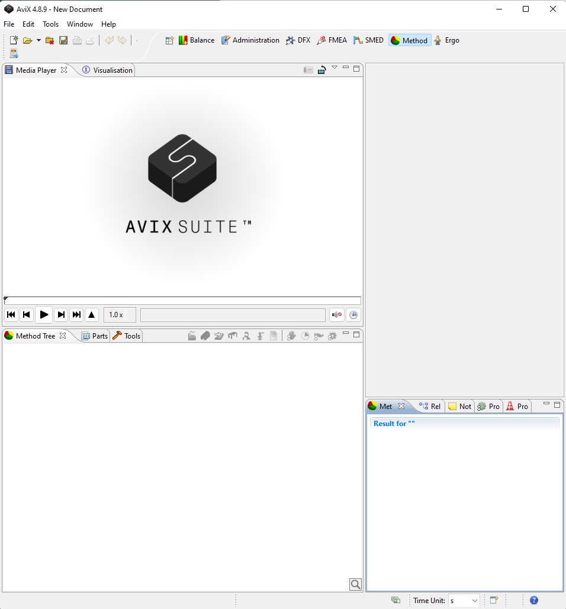This screenshot has height=609, width=566.
Task: Click the New Document icon
Action: [x=14, y=40]
